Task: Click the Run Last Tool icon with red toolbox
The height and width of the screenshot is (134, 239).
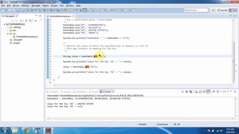Action: [58, 10]
